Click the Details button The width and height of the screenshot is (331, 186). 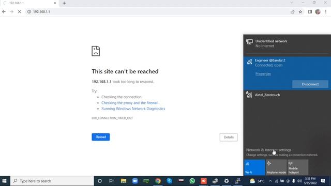point(229,137)
